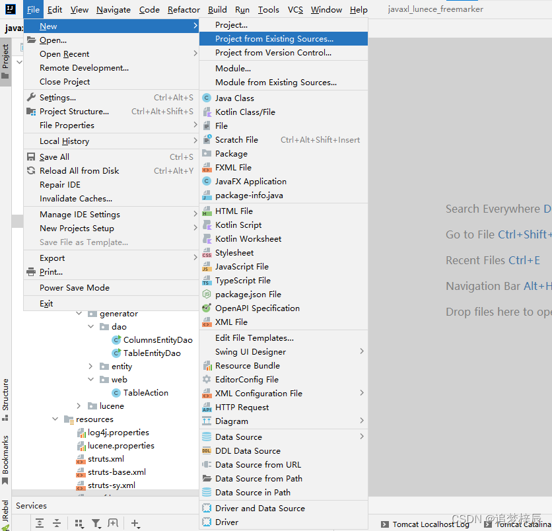This screenshot has width=552, height=531.
Task: Click the Resource Bundle icon
Action: click(x=207, y=365)
